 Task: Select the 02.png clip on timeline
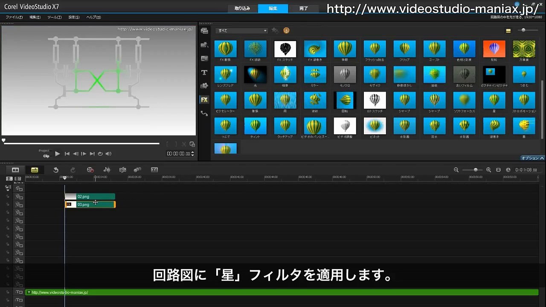[x=90, y=197]
